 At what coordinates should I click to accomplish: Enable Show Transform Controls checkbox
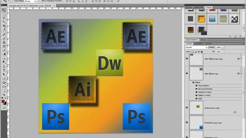(x=40, y=1)
